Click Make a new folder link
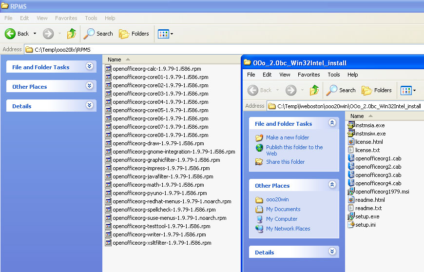This screenshot has width=424, height=272. click(287, 137)
